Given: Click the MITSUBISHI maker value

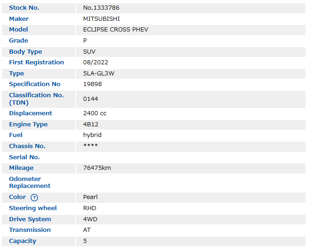Looking at the screenshot, I should tap(102, 19).
